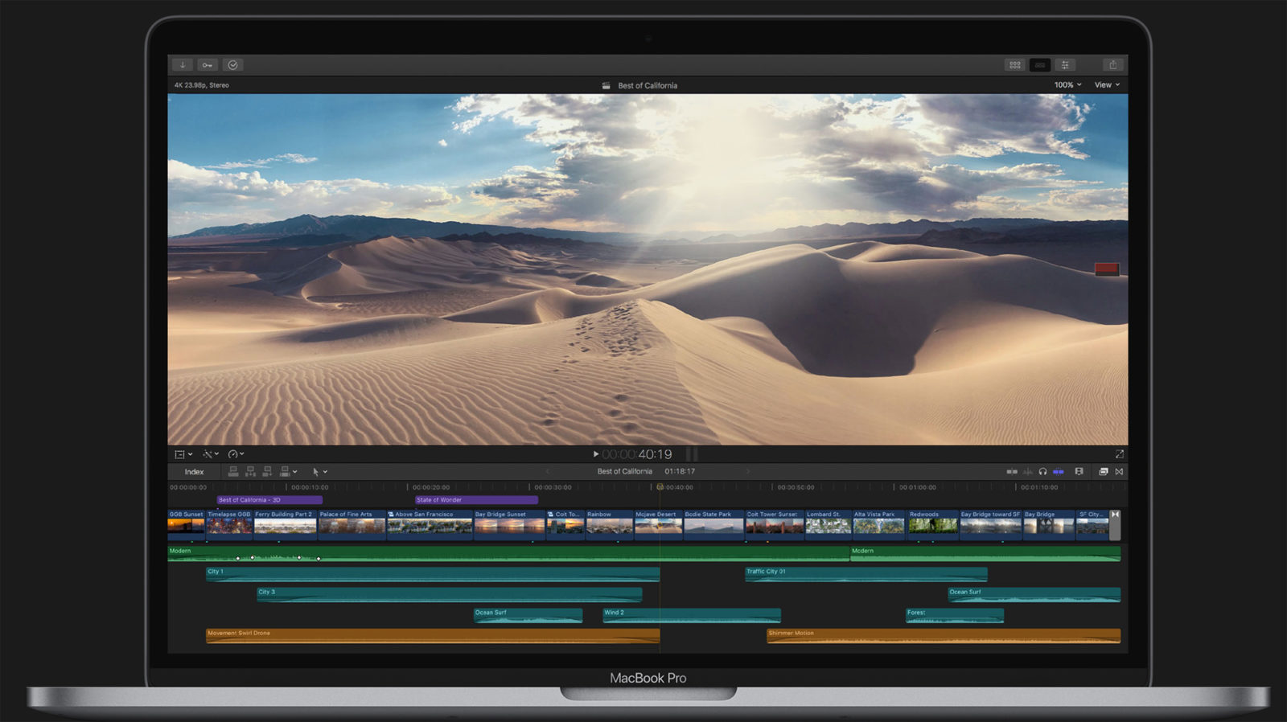
Task: Click the clapperboard icon beside viewer title
Action: [x=606, y=85]
